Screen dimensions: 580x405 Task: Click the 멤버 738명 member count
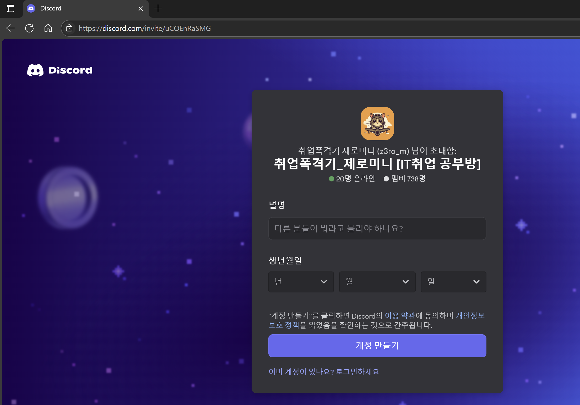pos(405,179)
